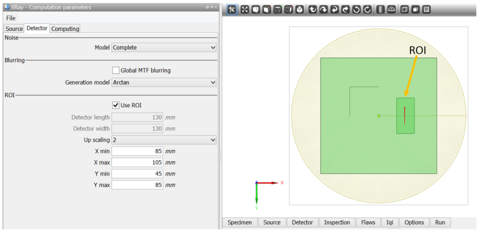Switch to the Source parameters tab

coord(14,29)
